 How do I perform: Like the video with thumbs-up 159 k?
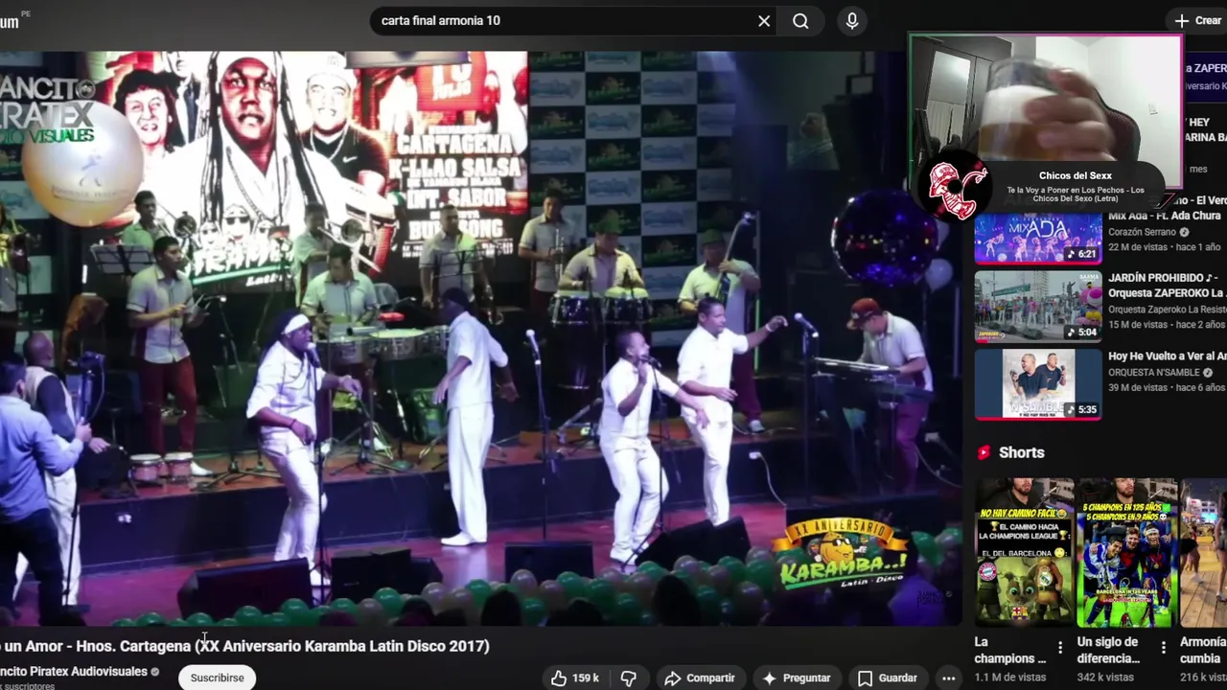pos(575,678)
